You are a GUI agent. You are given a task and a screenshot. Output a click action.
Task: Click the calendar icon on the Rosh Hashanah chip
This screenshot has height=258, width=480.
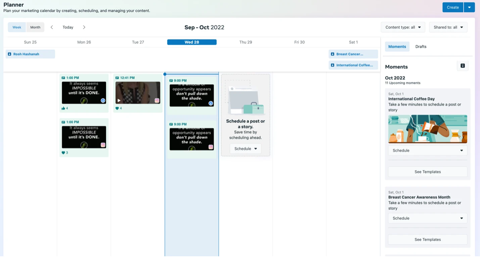tap(9, 54)
